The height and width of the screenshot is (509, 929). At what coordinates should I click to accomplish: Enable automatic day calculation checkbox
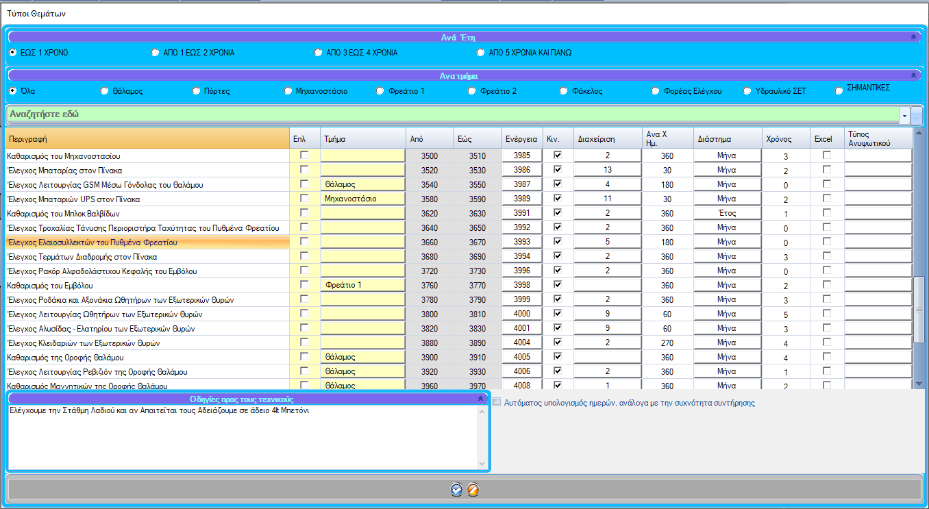497,403
